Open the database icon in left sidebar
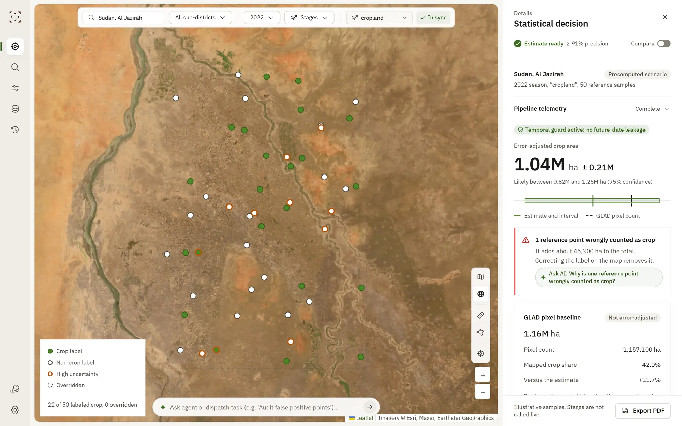This screenshot has height=426, width=682. pyautogui.click(x=15, y=109)
